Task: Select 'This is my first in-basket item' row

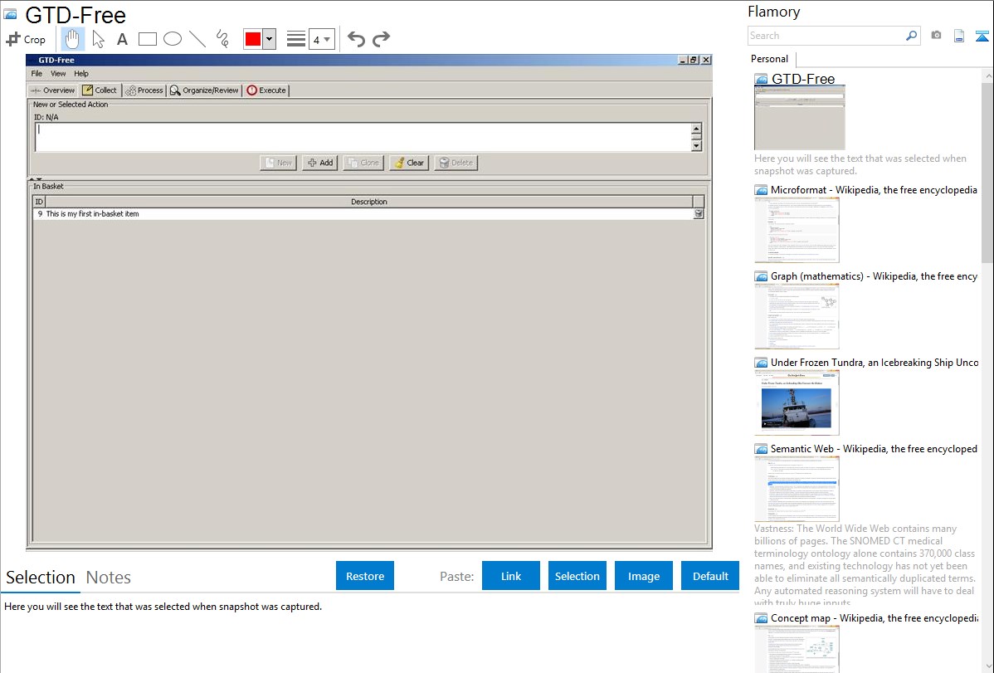Action: 363,214
